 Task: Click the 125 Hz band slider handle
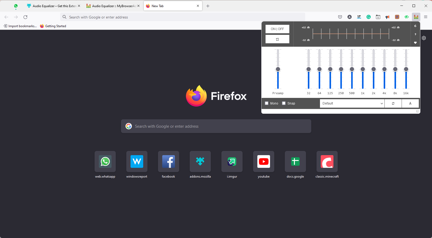pos(330,69)
